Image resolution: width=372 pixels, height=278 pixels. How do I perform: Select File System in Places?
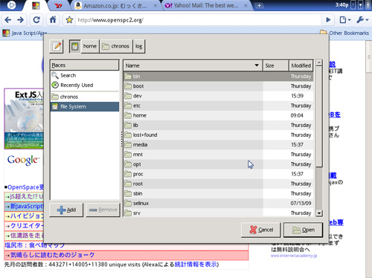tap(85, 106)
